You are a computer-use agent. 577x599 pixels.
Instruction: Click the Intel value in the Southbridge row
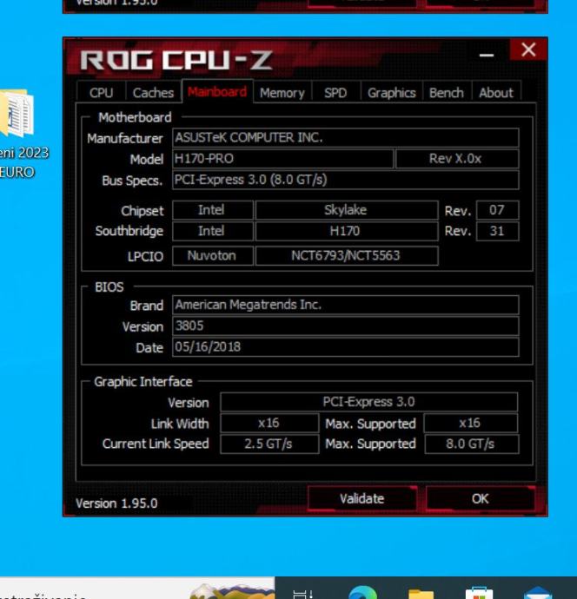[x=213, y=231]
